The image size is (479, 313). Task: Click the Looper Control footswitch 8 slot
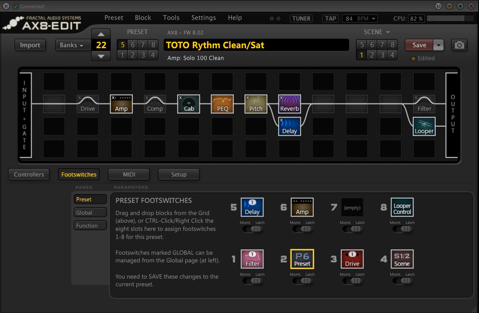pyautogui.click(x=402, y=207)
